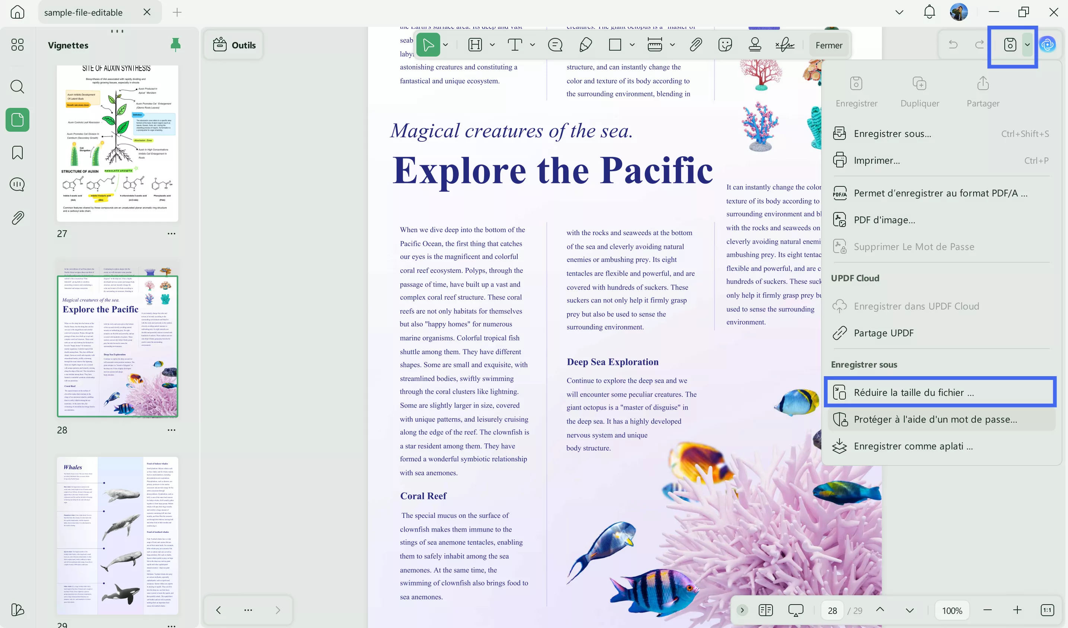Open the comments sidebar icon
This screenshot has height=628, width=1068.
(x=17, y=184)
